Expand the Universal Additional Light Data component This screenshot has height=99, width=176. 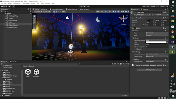(x=131, y=65)
